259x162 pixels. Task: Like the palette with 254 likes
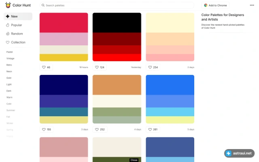[x=153, y=67]
